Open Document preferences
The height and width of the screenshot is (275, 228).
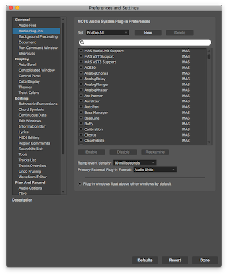(27, 42)
